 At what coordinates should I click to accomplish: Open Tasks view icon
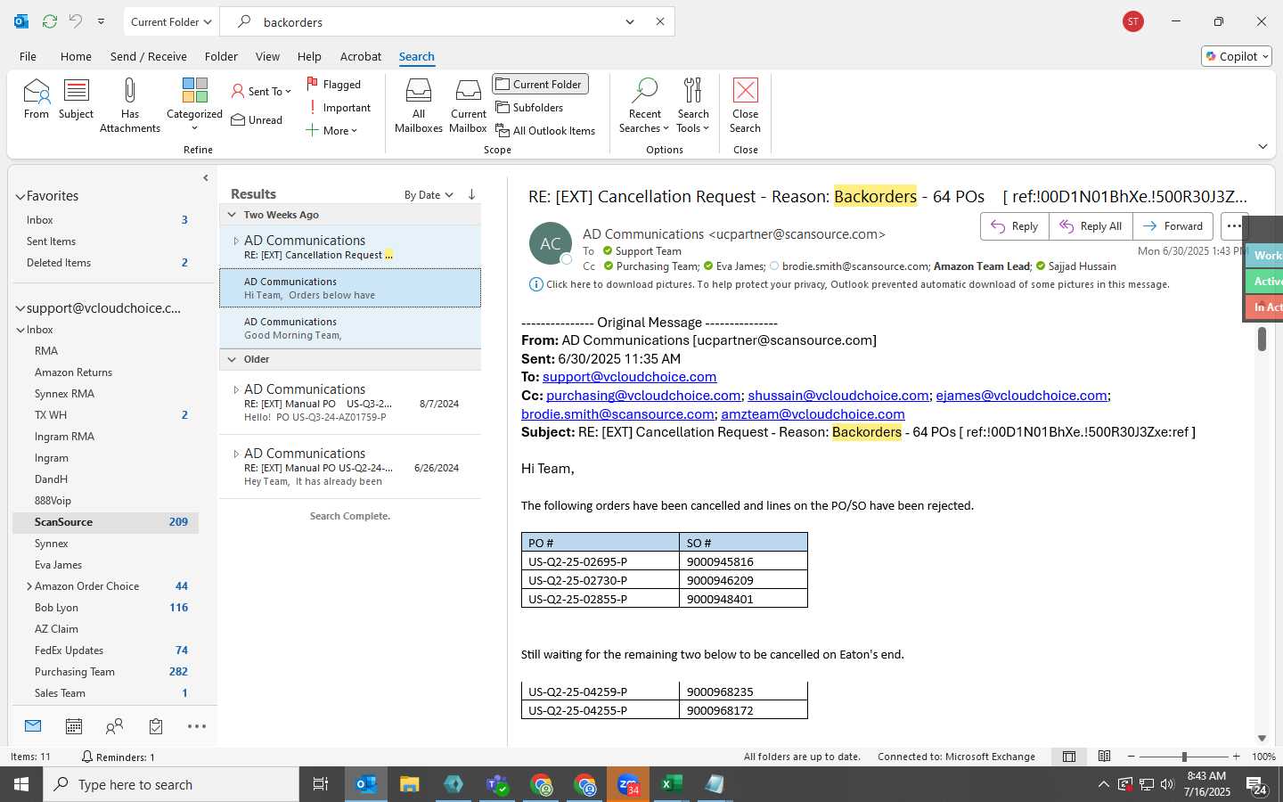coord(156,726)
